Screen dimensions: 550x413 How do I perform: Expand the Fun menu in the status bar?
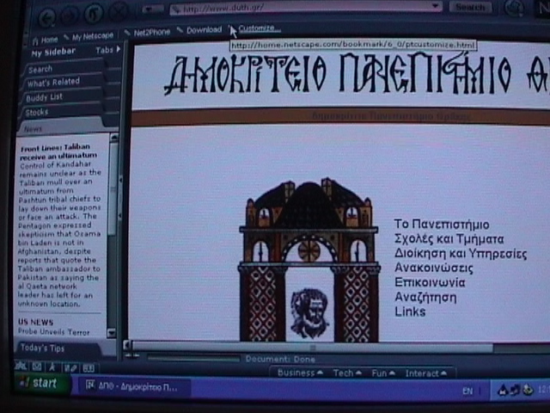383,373
